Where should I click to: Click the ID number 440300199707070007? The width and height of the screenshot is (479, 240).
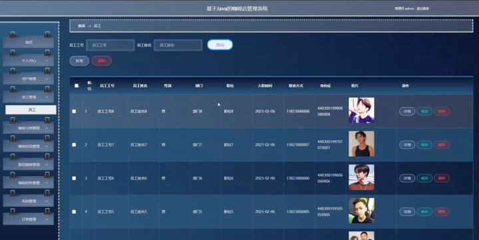tap(330, 145)
